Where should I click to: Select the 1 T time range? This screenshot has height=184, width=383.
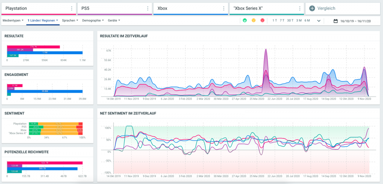click(275, 21)
